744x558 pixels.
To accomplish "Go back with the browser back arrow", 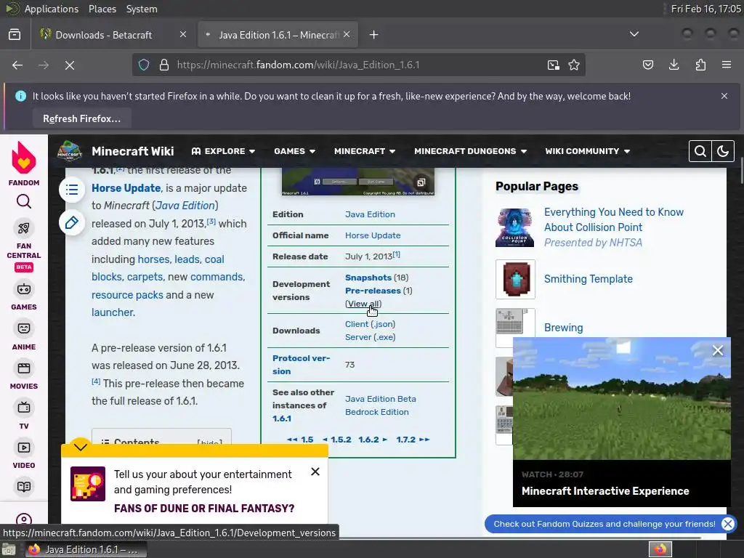I will 17,65.
